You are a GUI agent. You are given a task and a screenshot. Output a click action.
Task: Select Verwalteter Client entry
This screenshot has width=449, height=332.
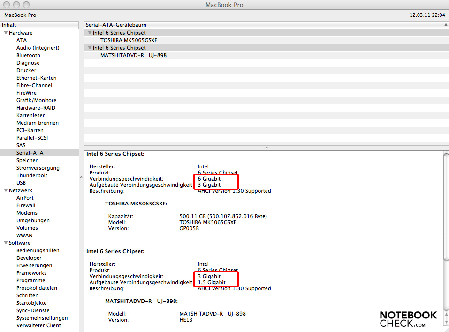tap(38, 325)
